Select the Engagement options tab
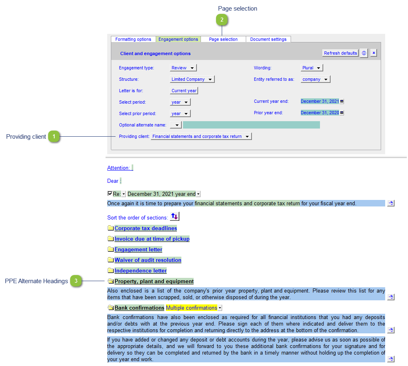Viewport: 408px width, 366px height. click(178, 39)
